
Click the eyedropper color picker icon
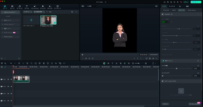pyautogui.click(x=171, y=22)
